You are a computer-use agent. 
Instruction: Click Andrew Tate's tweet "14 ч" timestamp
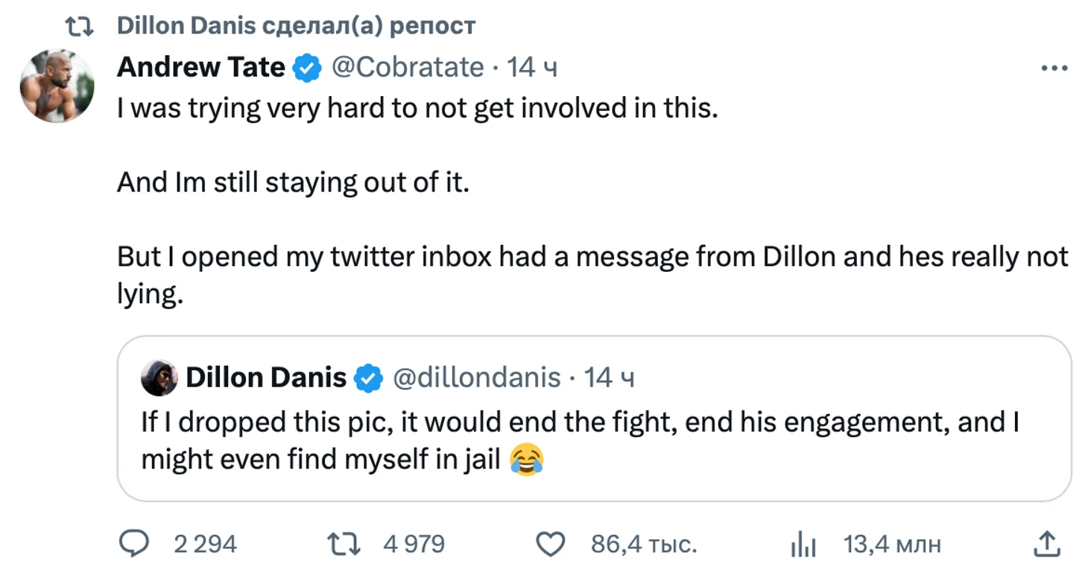pyautogui.click(x=532, y=68)
